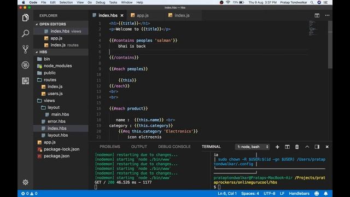Click the errors count in status bar
This screenshot has width=350, height=197.
25,193
